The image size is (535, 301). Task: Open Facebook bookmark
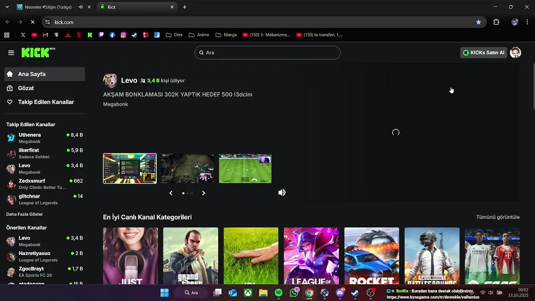click(x=112, y=35)
